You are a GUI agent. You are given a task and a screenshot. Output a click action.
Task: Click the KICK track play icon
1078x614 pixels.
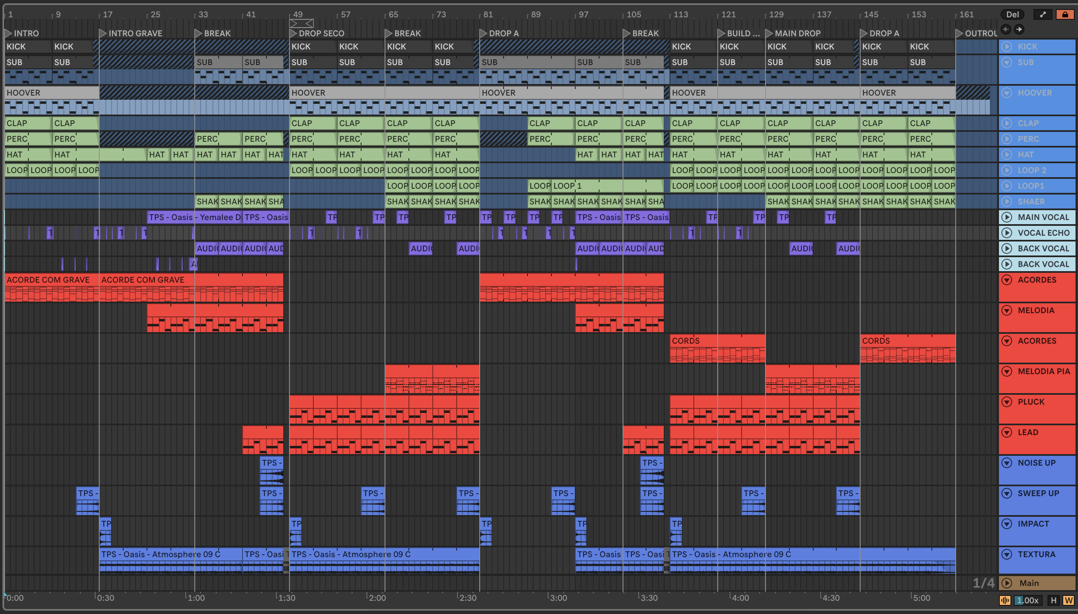pyautogui.click(x=1007, y=47)
